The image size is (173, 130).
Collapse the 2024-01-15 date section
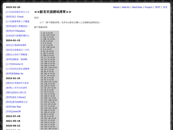13,40
